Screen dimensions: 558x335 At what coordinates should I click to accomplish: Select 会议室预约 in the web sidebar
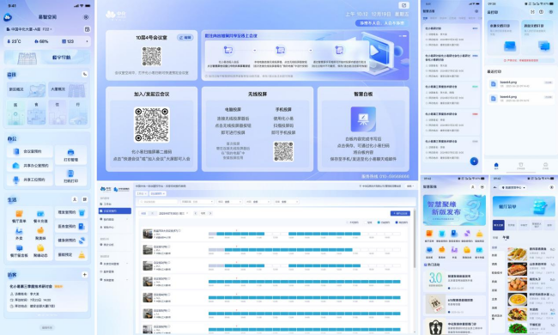pos(115,210)
